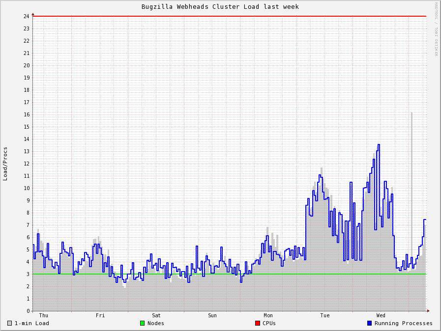The width and height of the screenshot is (441, 331).
Task: Click the 'Fri' day label
Action: [x=100, y=315]
